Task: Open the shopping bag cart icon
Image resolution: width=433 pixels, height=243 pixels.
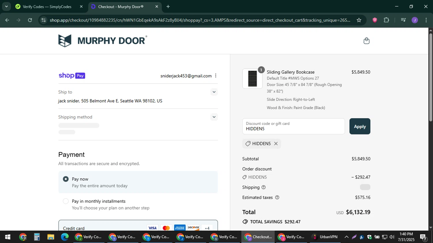Action: [366, 41]
